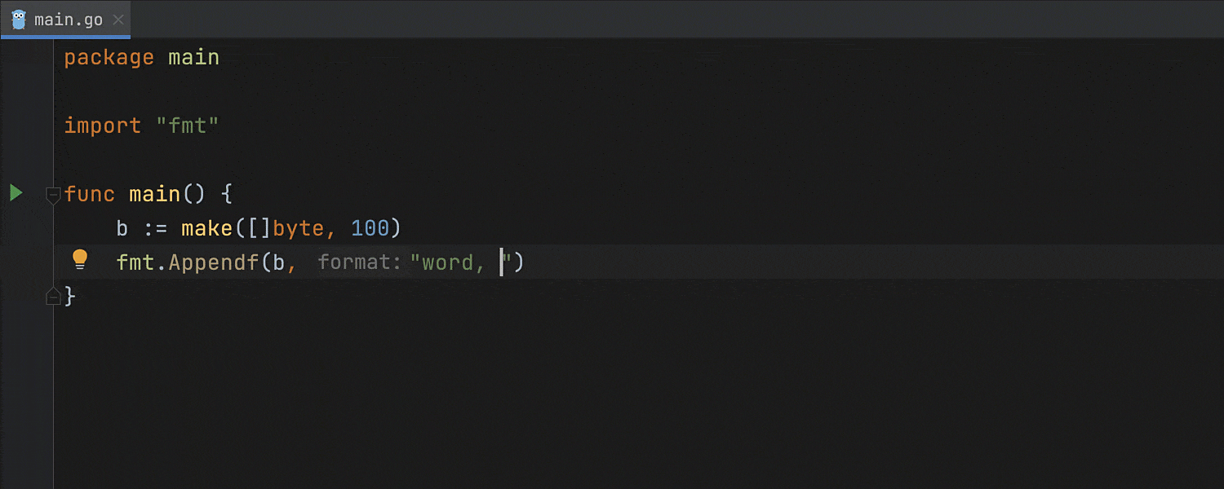The height and width of the screenshot is (489, 1224).
Task: Click the Go gopher file icon
Action: [19, 20]
